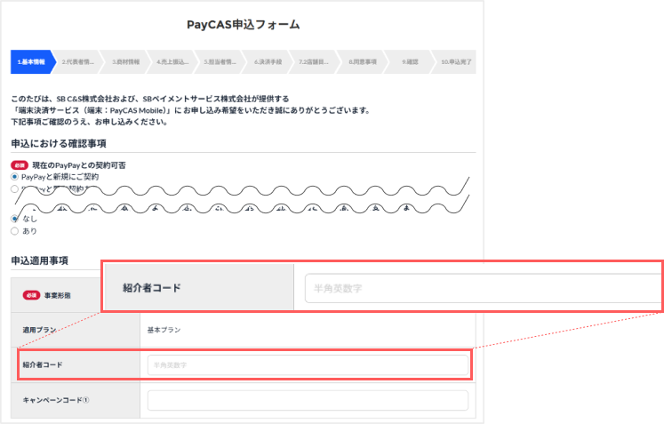Click the 事業形態 row label
The width and height of the screenshot is (664, 424).
pyautogui.click(x=58, y=295)
